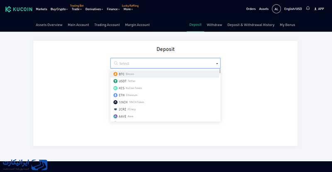Click the 2CRZ token icon

[x=115, y=109]
